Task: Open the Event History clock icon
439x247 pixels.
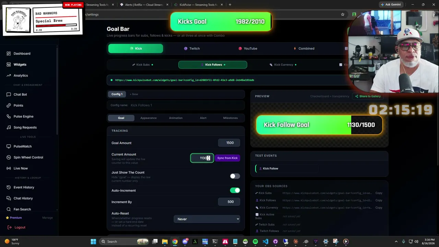Action: [x=9, y=187]
